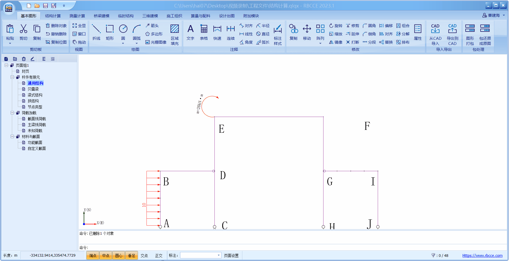Toggle 圆心 center snap
This screenshot has height=261, width=509.
tap(119, 256)
